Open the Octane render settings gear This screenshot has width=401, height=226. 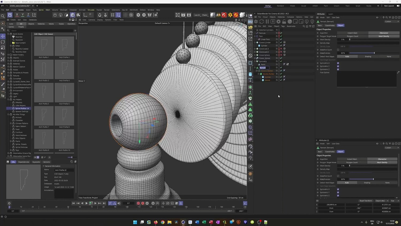(x=279, y=21)
